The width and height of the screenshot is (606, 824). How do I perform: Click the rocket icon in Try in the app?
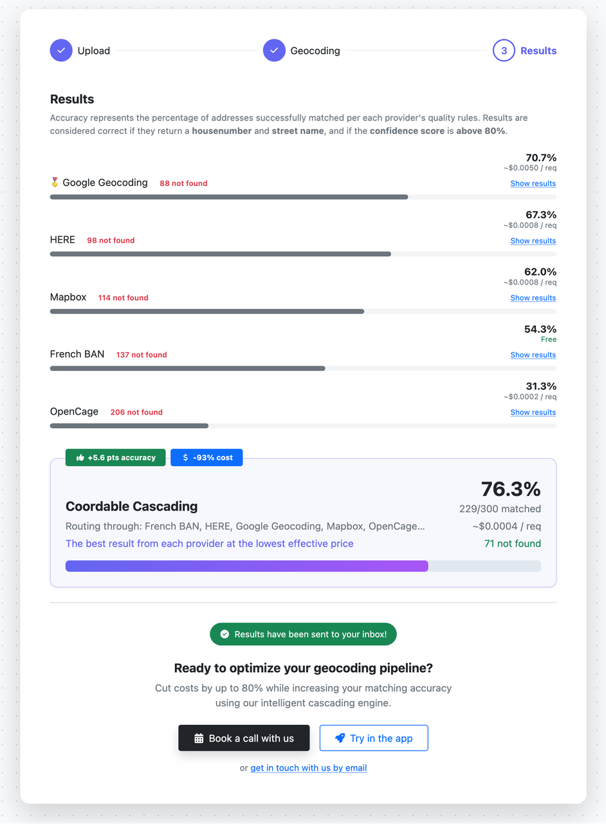[x=340, y=738]
